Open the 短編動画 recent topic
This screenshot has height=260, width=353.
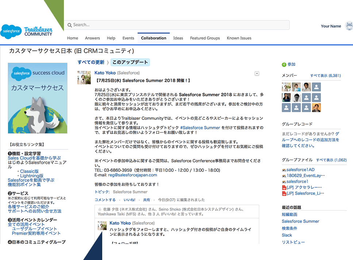click(289, 214)
